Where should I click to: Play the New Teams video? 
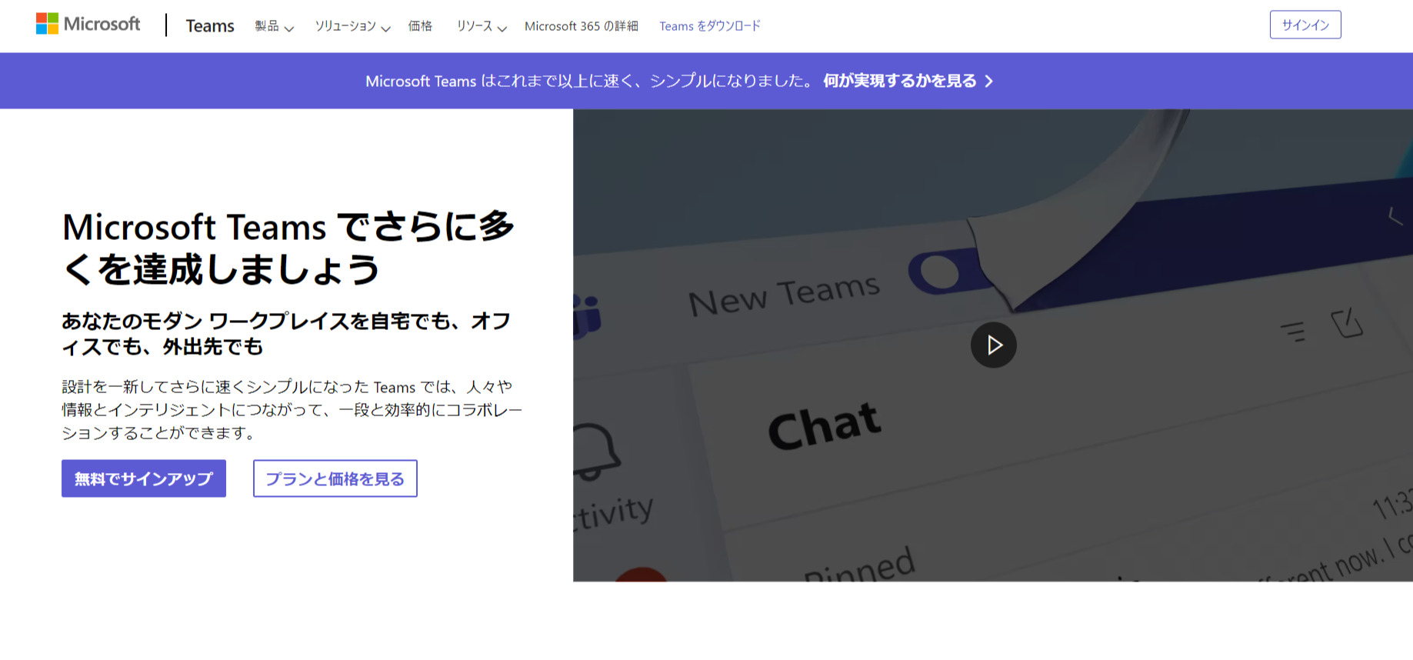tap(993, 345)
